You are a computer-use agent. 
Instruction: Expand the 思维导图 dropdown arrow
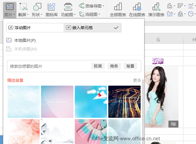pyautogui.click(x=103, y=6)
